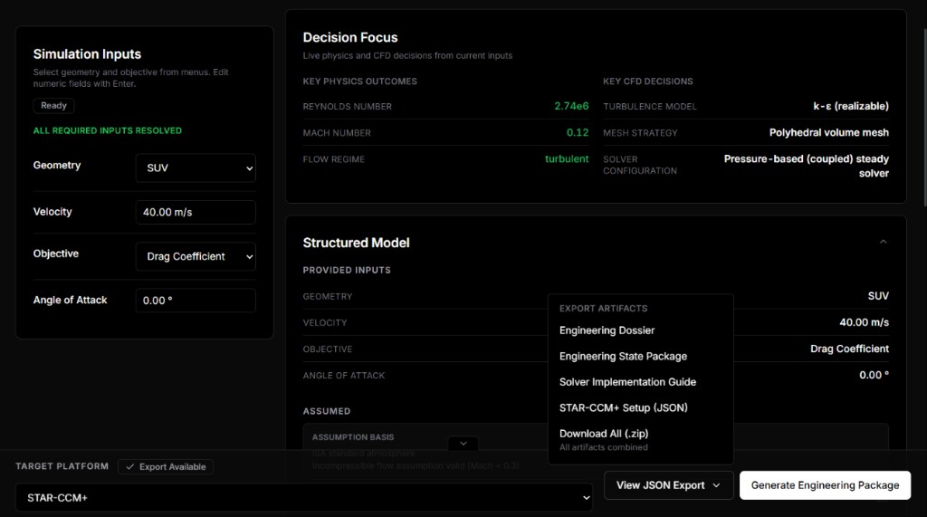
Task: Click the Structured Model velocity value 40.00 m/s
Action: [x=864, y=322]
